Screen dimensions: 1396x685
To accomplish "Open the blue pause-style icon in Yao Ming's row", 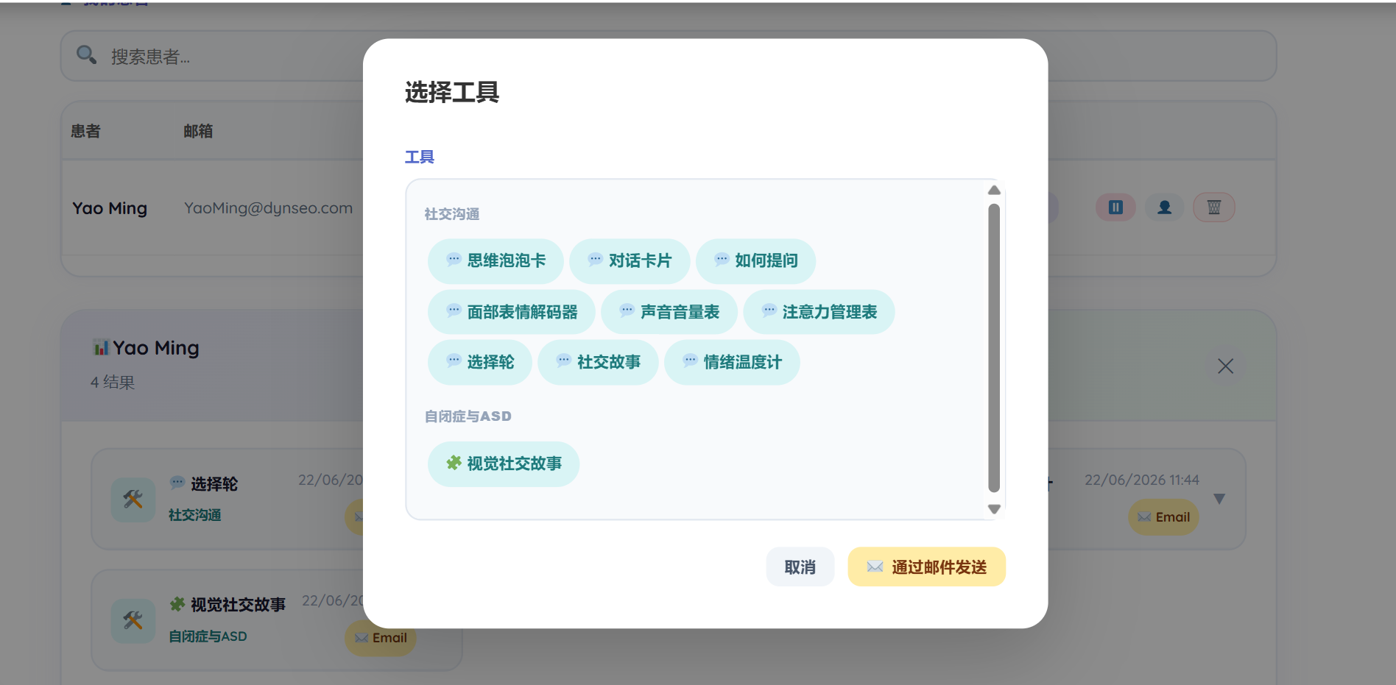I will (1115, 207).
